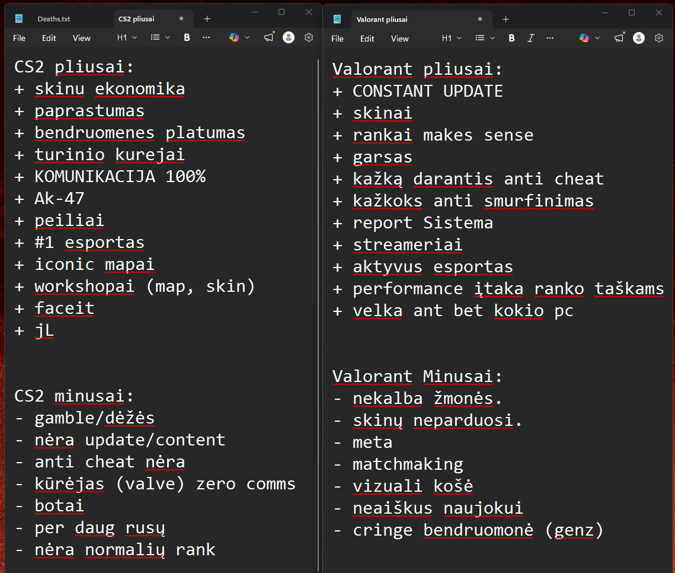Image resolution: width=675 pixels, height=573 pixels.
Task: Click the list icon in left window
Action: [x=155, y=37]
